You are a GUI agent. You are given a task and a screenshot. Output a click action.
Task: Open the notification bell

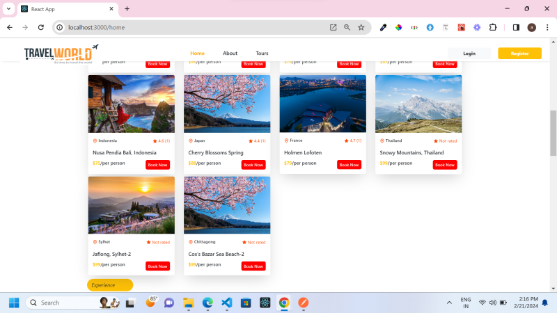pyautogui.click(x=544, y=303)
